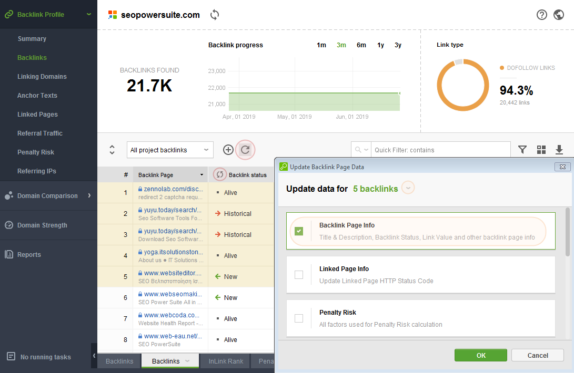Click the green New arrow in row 6
The image size is (574, 373).
pyautogui.click(x=218, y=298)
